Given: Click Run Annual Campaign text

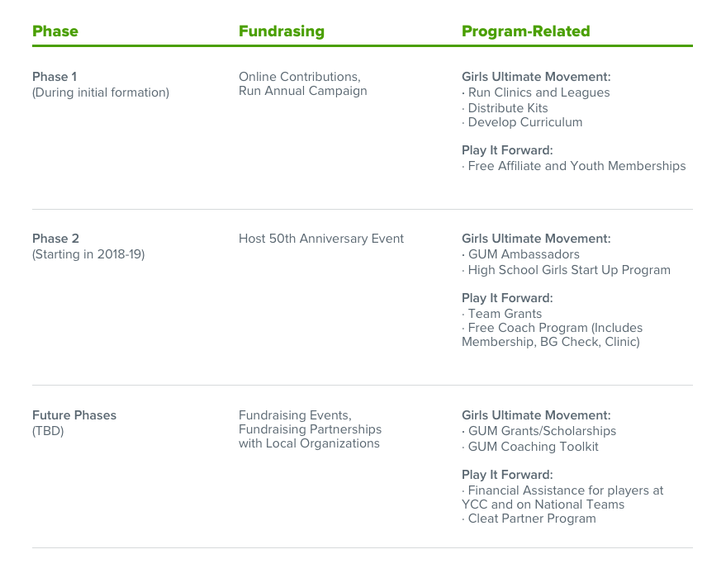Looking at the screenshot, I should (303, 91).
